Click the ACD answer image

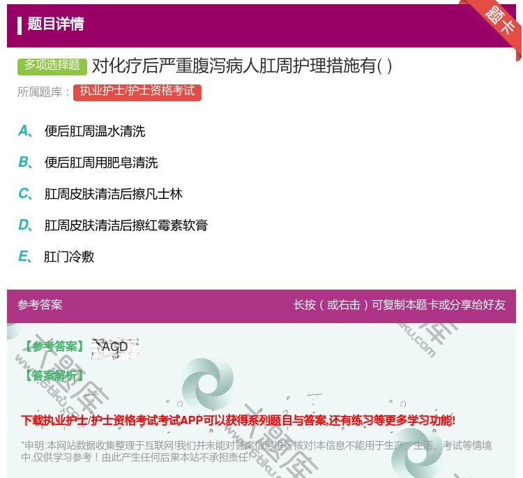pyautogui.click(x=115, y=348)
